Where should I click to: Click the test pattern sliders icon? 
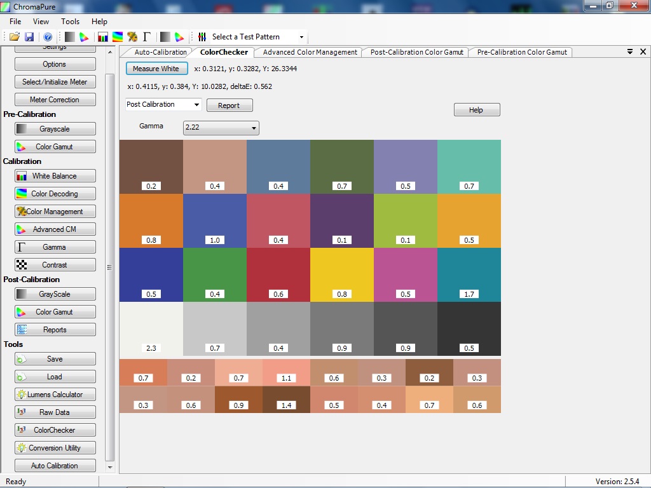point(202,37)
